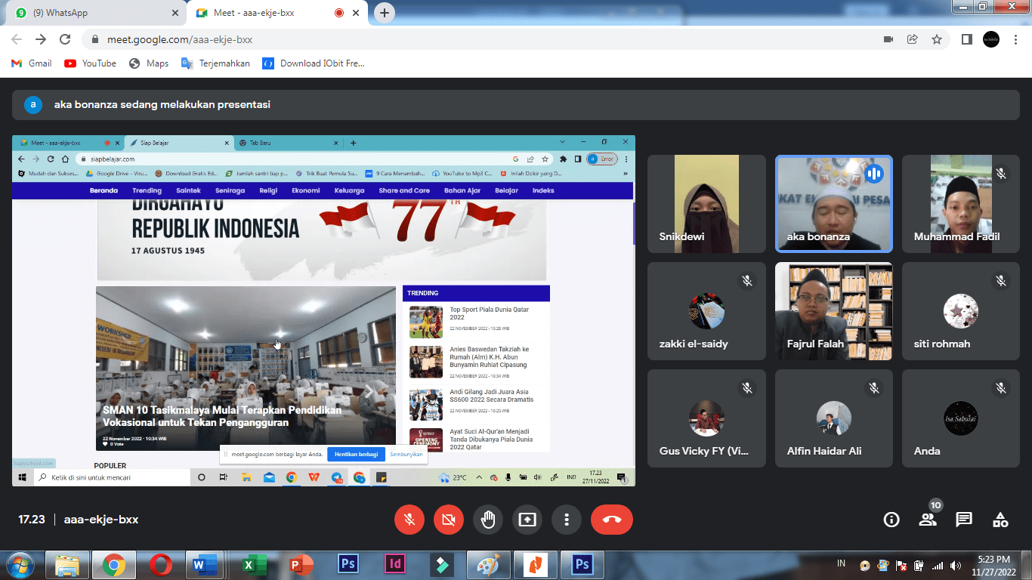
Task: Click the Present now screen share icon
Action: click(527, 520)
